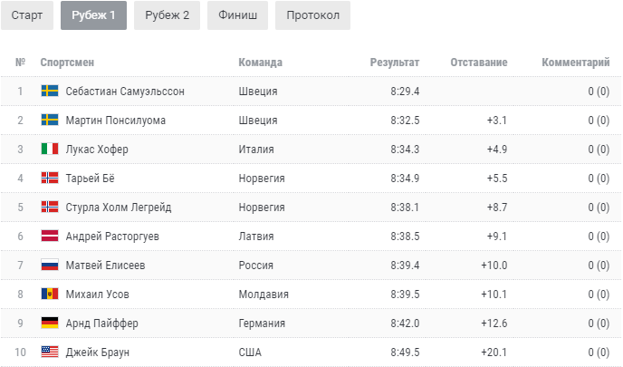Screen dimensions: 623x367
Task: Click the Germany flag beside Арнд Пайффер
Action: click(50, 324)
